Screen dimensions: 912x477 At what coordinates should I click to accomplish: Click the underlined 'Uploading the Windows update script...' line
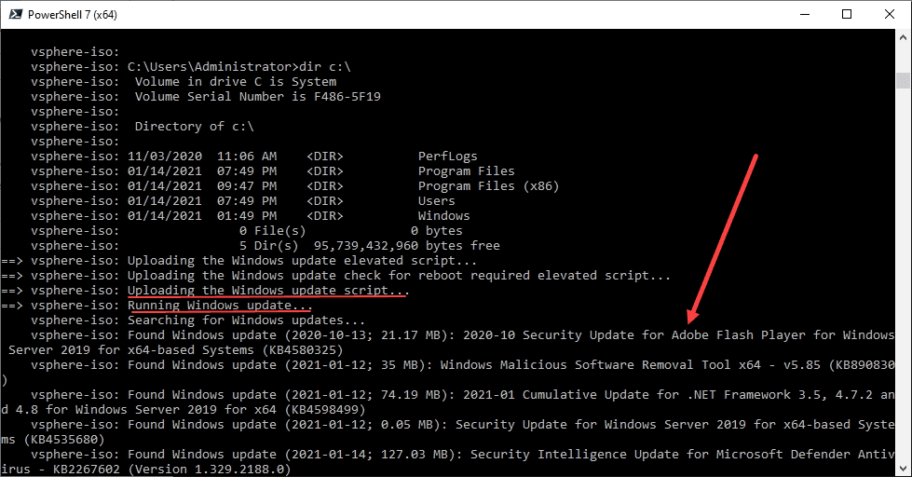[x=268, y=291]
